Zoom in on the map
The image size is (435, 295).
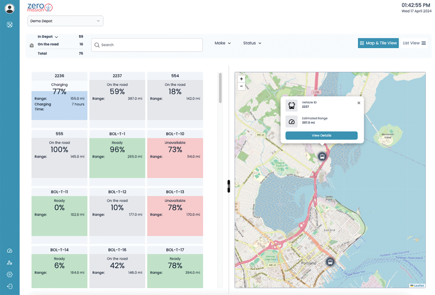[241, 79]
